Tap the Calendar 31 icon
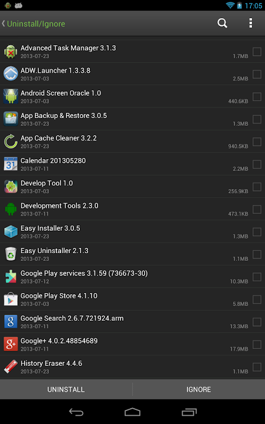This screenshot has height=424, width=265. [x=11, y=164]
